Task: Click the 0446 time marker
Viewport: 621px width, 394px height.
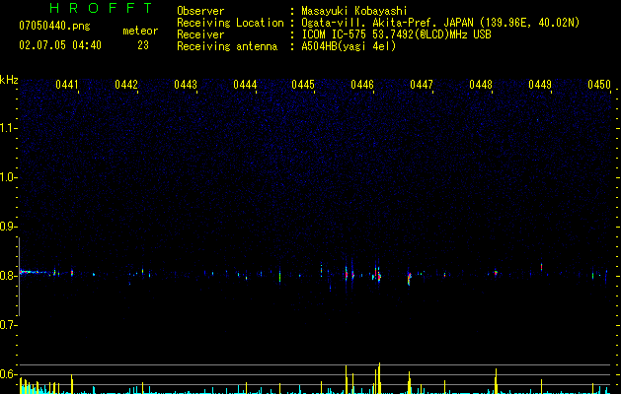Action: [x=362, y=85]
